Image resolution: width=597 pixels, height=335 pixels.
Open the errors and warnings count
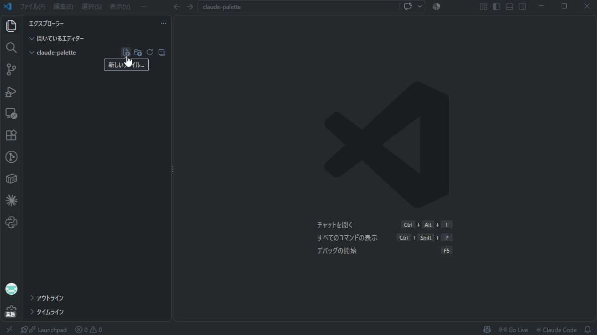click(x=89, y=330)
